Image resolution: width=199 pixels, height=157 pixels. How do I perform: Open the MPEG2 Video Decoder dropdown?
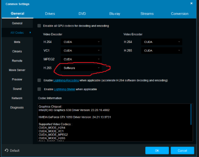81,59
